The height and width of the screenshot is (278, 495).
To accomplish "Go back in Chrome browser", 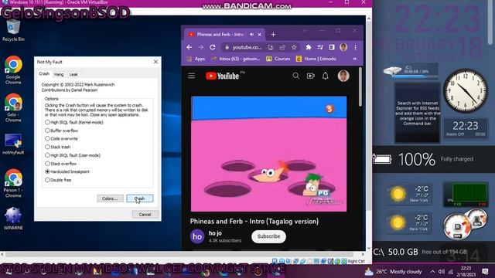I will click(189, 47).
